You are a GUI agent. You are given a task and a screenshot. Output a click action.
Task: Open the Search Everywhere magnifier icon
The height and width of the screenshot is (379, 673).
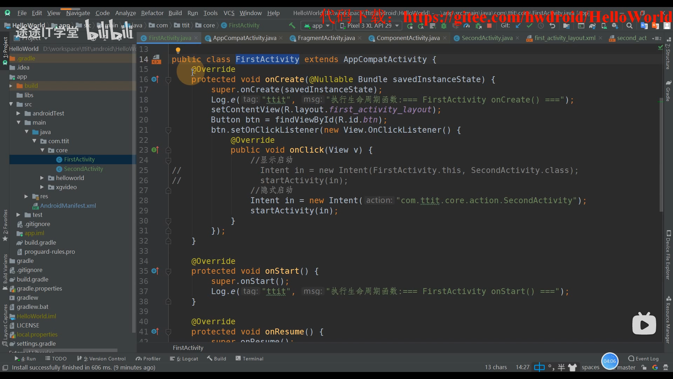point(630,26)
